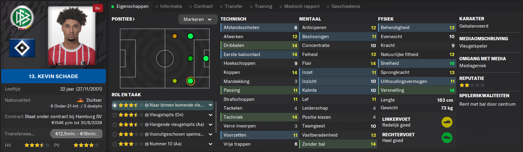Click the yellow left foot boot icon
This screenshot has width=523, height=152.
point(447,122)
